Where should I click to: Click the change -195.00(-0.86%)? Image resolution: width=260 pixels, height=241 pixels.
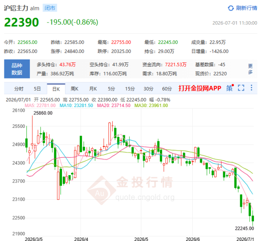click(72, 22)
